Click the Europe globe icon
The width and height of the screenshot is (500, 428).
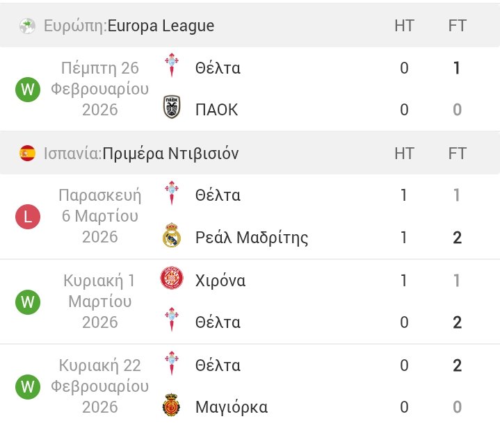click(x=27, y=26)
